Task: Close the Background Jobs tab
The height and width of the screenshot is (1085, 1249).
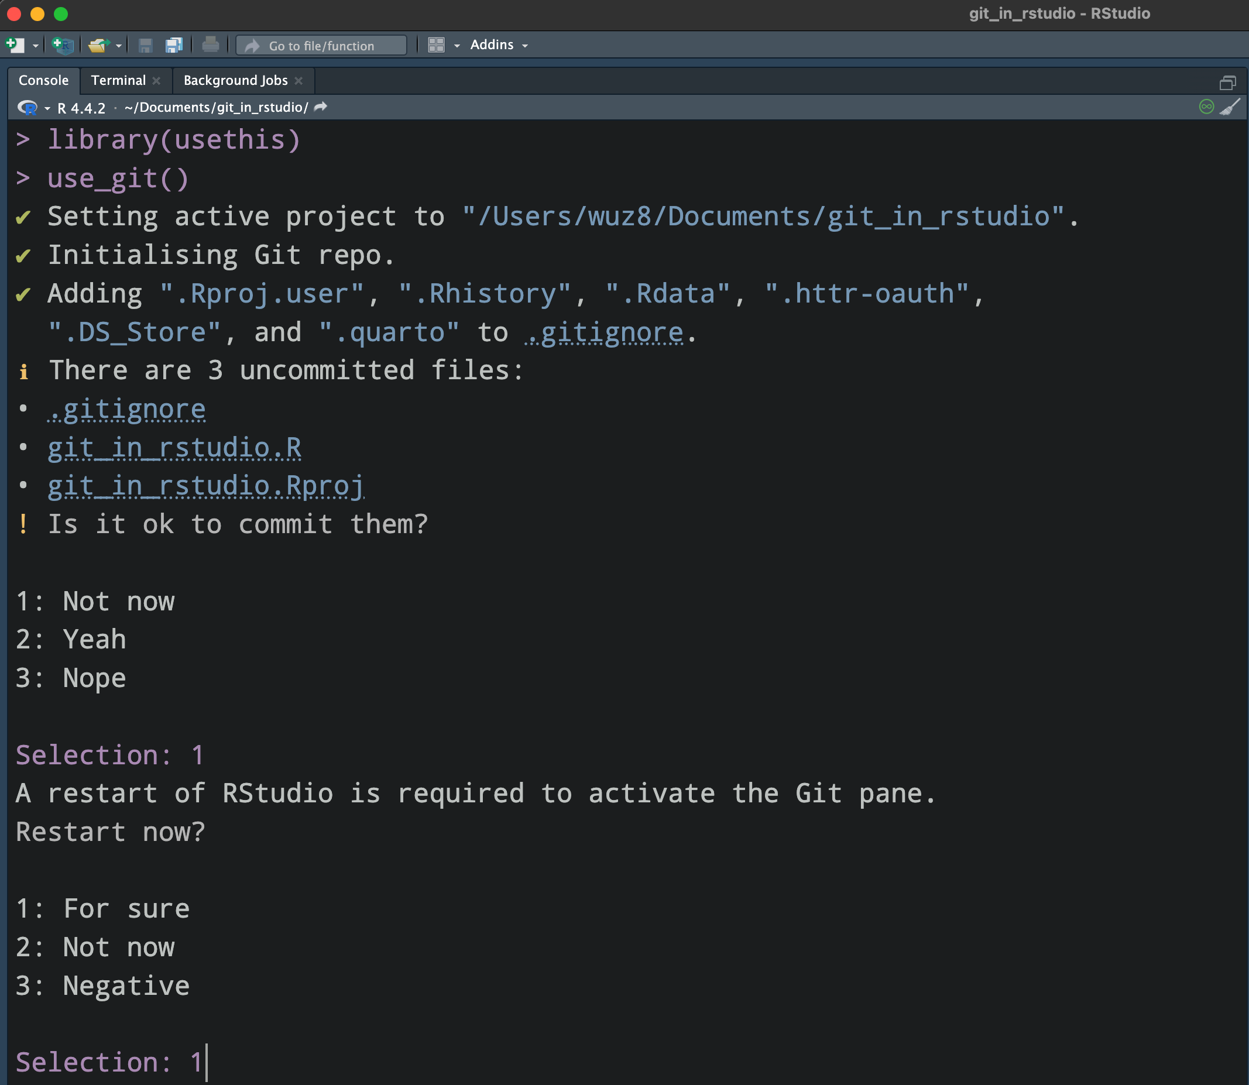Action: [298, 81]
